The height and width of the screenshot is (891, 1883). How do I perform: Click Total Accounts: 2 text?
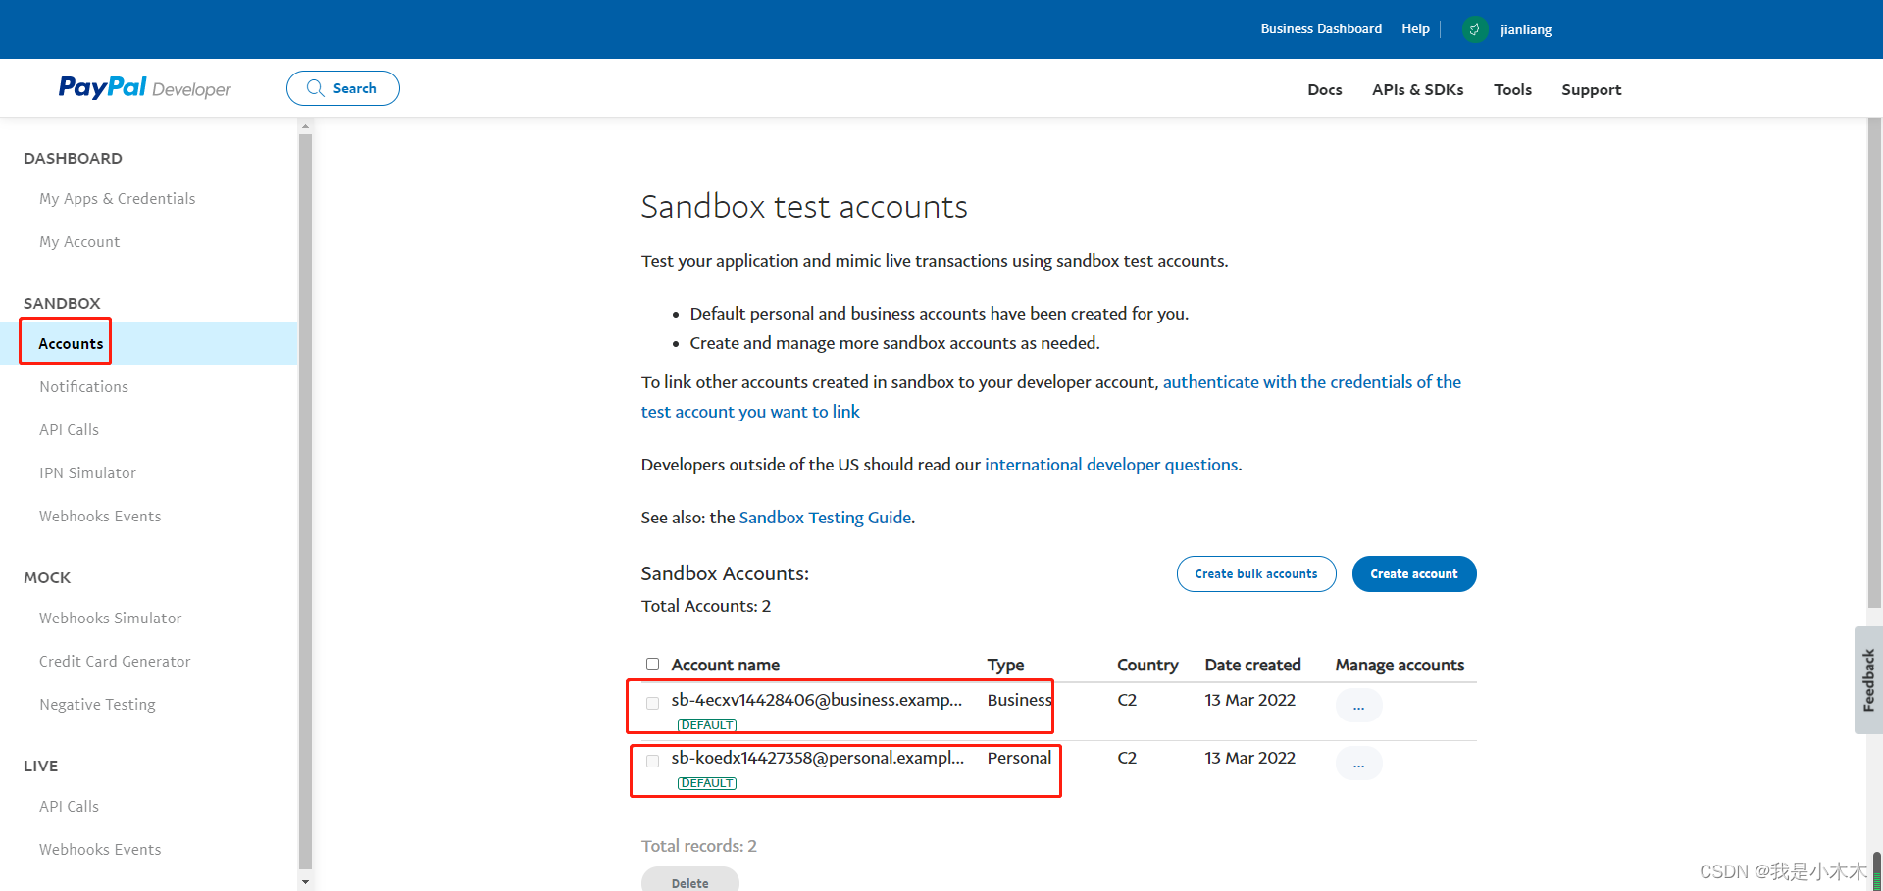point(706,606)
